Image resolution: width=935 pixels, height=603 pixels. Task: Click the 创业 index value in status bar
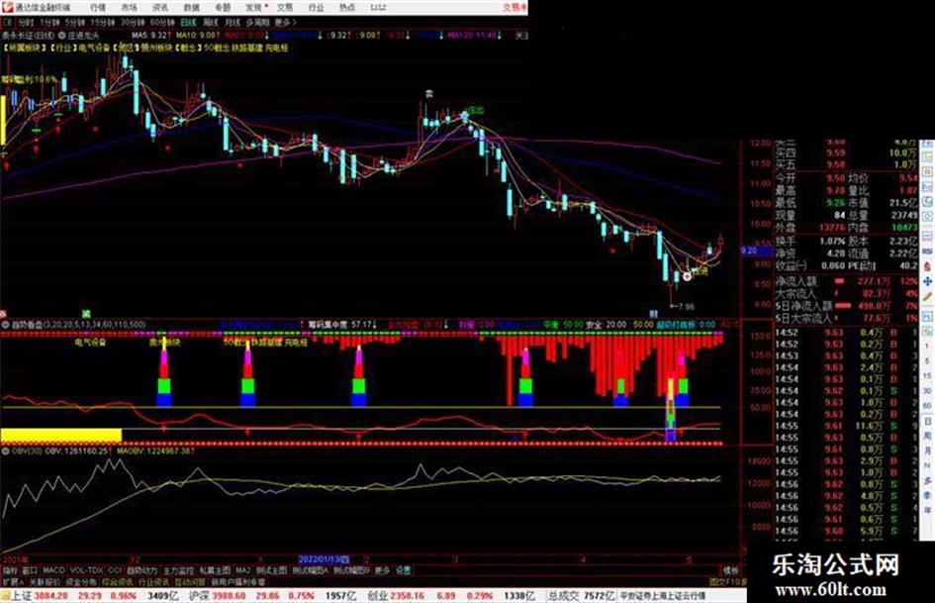(x=409, y=596)
